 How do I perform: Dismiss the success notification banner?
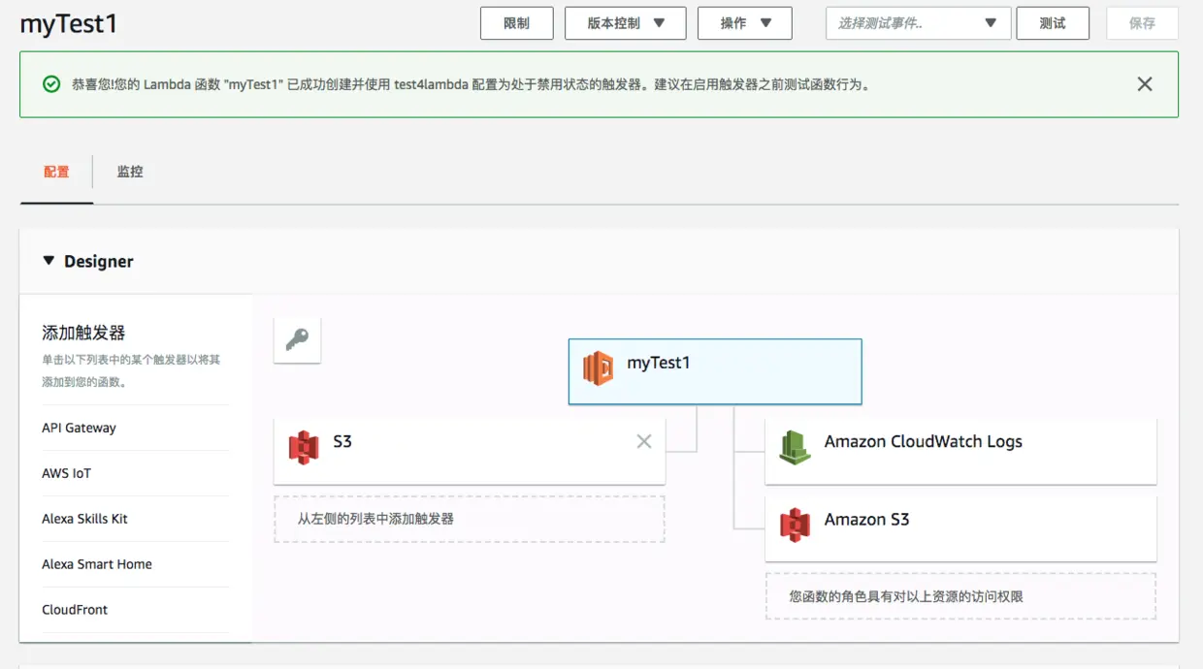click(x=1145, y=84)
